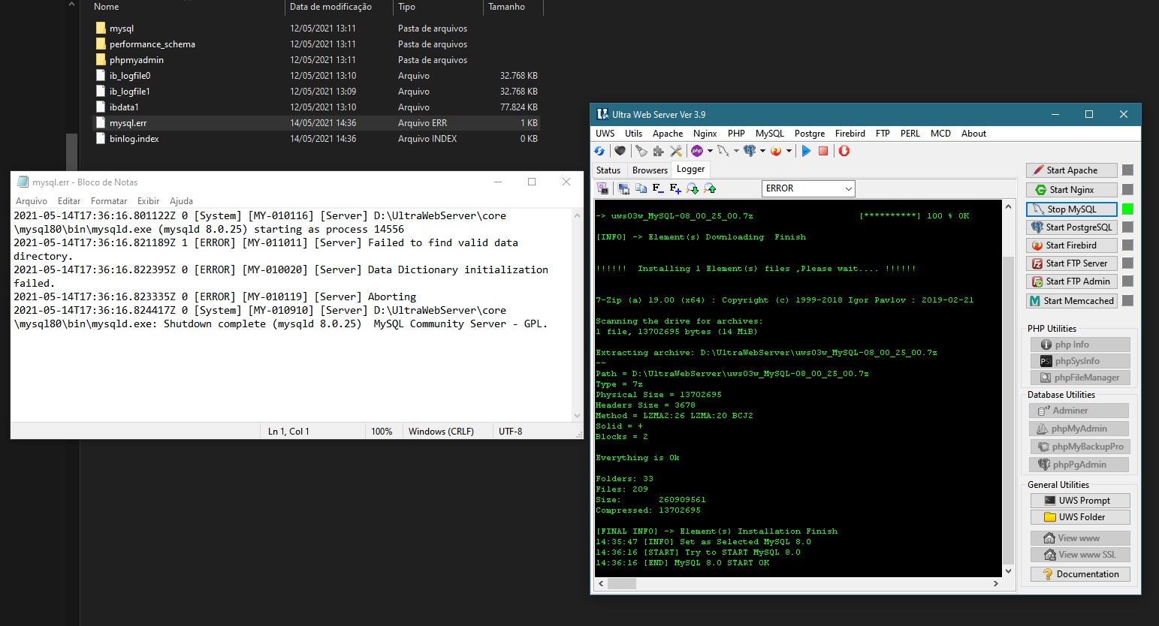This screenshot has height=626, width=1159.
Task: Click the red power shutdown icon
Action: tap(844, 151)
